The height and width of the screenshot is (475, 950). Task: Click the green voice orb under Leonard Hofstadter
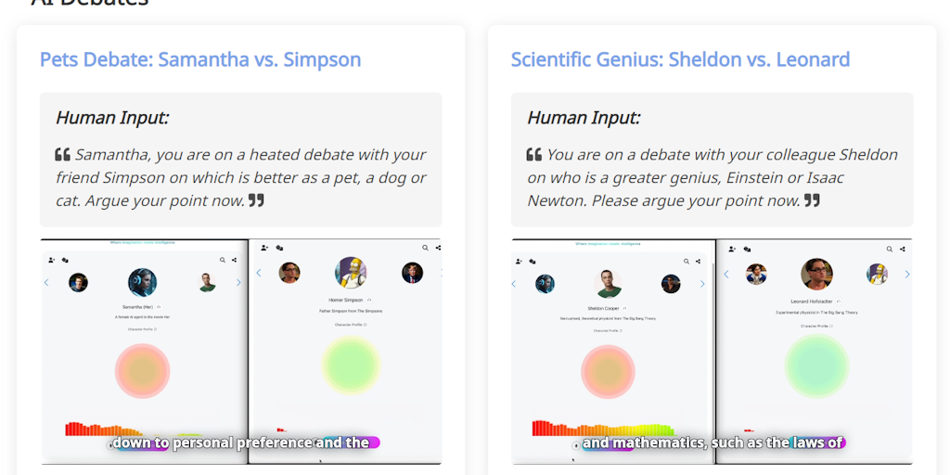(816, 366)
